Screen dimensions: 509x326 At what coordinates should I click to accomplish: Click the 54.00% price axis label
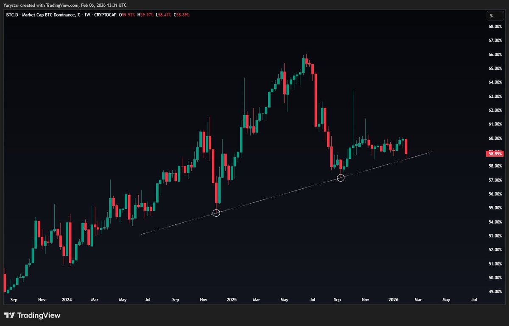tap(495, 222)
